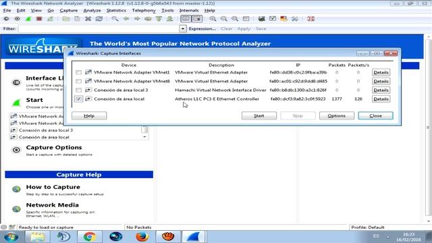Viewport: 432px width, 243px height.
Task: Go forward in packet history arrow
Action: click(x=137, y=19)
